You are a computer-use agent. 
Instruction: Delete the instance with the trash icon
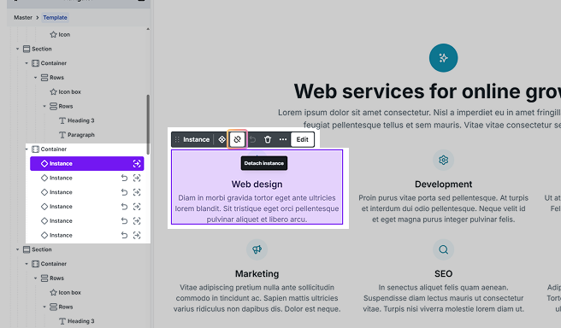click(268, 139)
